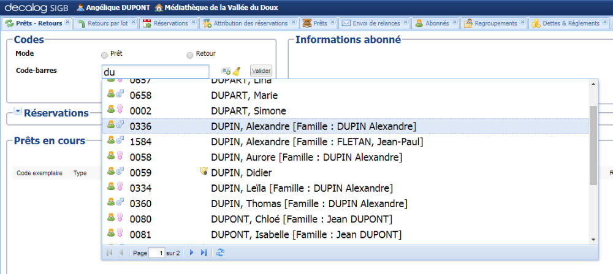Click the dropdown list scroll down arrow
613x274 pixels.
[593, 240]
